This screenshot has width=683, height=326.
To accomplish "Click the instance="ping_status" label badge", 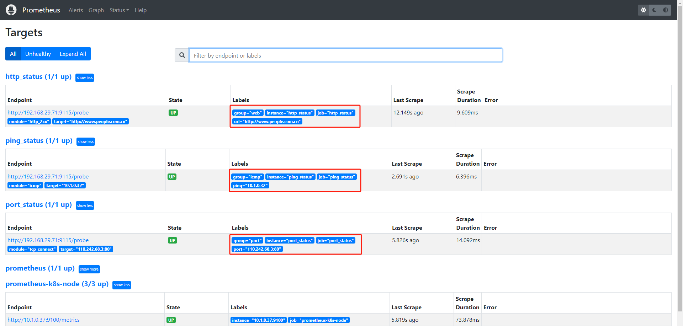I will coord(290,177).
